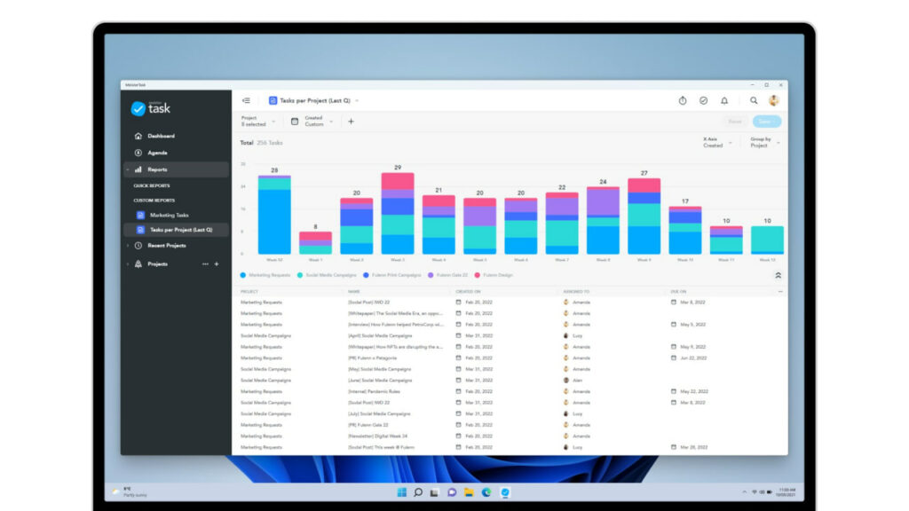Image resolution: width=909 pixels, height=511 pixels.
Task: Open report title dropdown Tasks per Project
Action: coord(314,101)
